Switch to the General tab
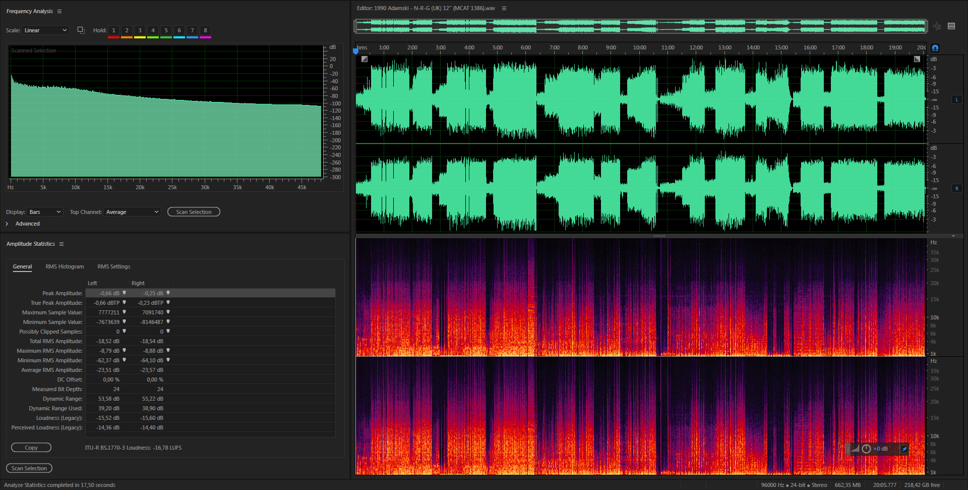 pos(22,266)
